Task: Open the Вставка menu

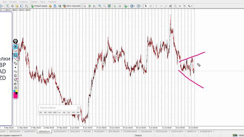Action: coord(13,2)
